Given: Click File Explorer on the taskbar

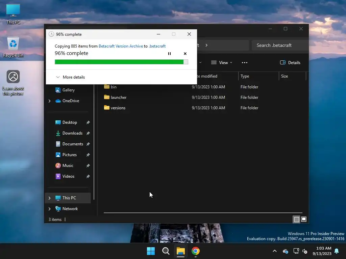Looking at the screenshot, I should (x=180, y=251).
